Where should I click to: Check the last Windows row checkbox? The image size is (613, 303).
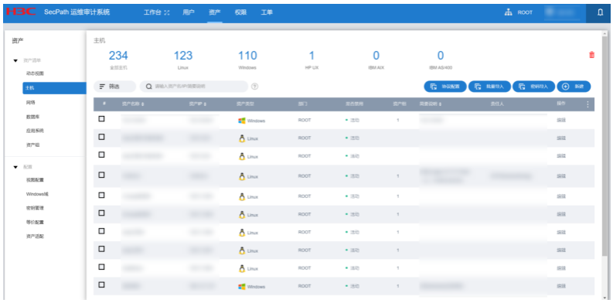click(x=101, y=284)
